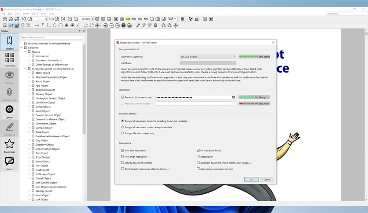Go to the last page icon

[63, 19]
